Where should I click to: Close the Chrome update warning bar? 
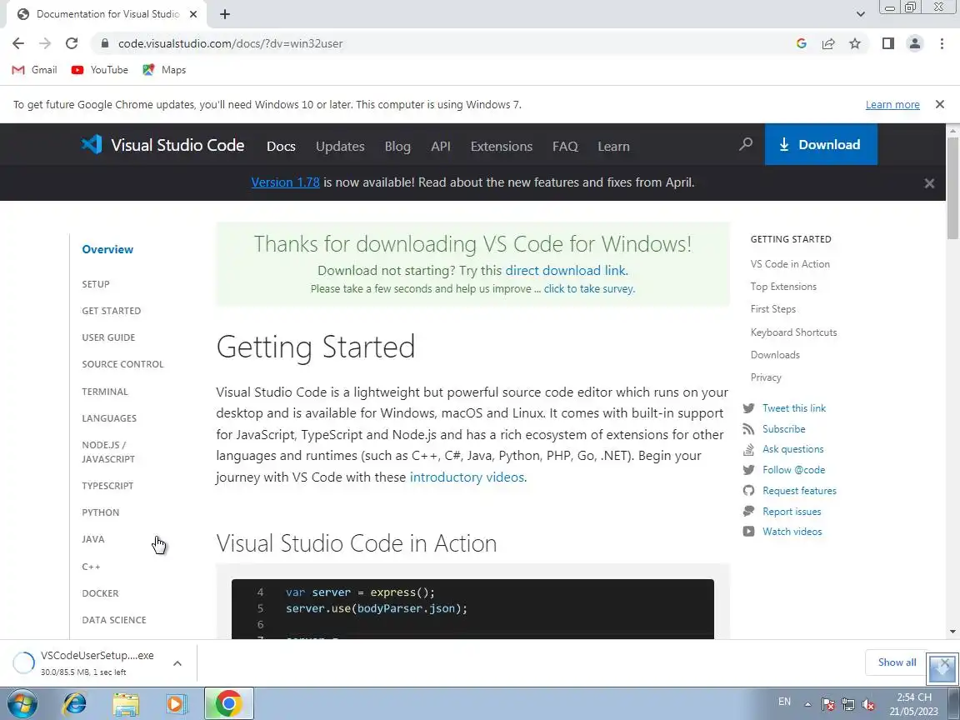click(940, 105)
